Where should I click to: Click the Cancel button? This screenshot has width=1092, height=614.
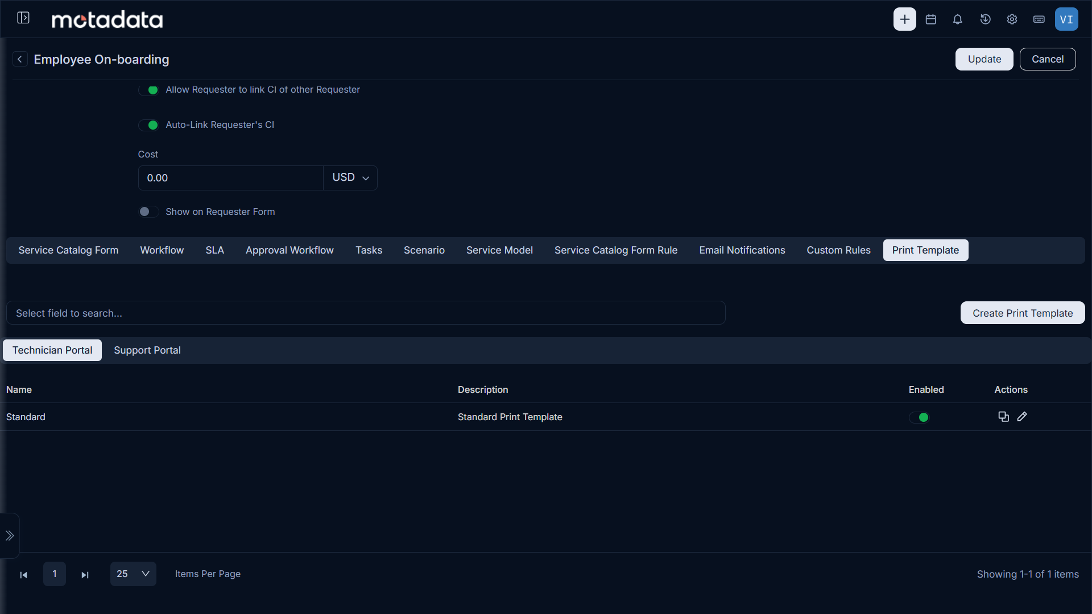pos(1048,59)
